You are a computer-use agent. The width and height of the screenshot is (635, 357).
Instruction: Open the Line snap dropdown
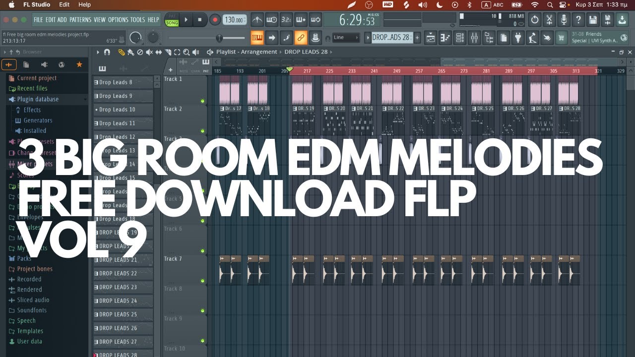(x=346, y=37)
